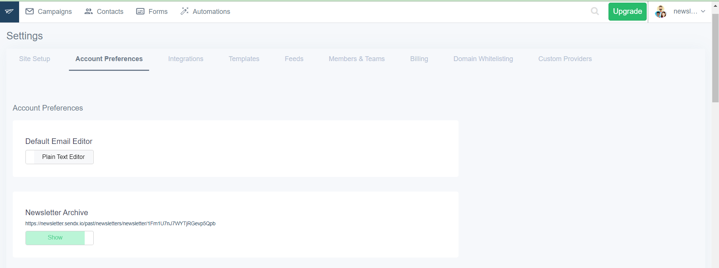Open the Billing tab
719x268 pixels.
point(419,59)
